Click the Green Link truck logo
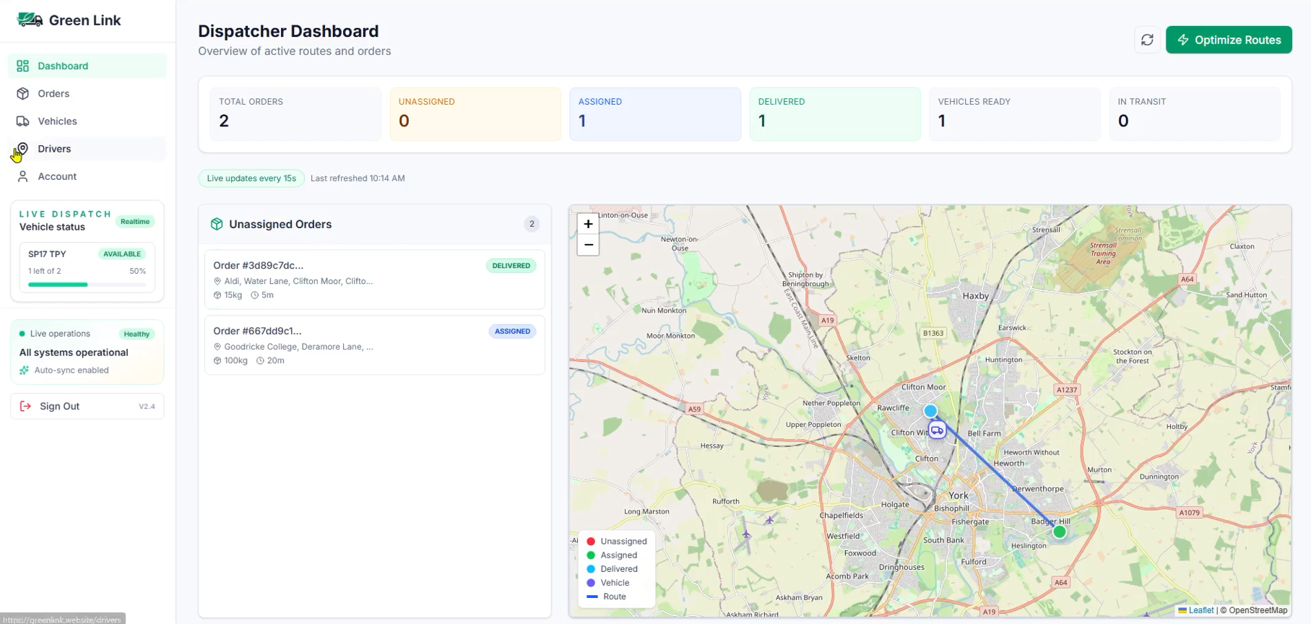The image size is (1311, 624). click(30, 20)
